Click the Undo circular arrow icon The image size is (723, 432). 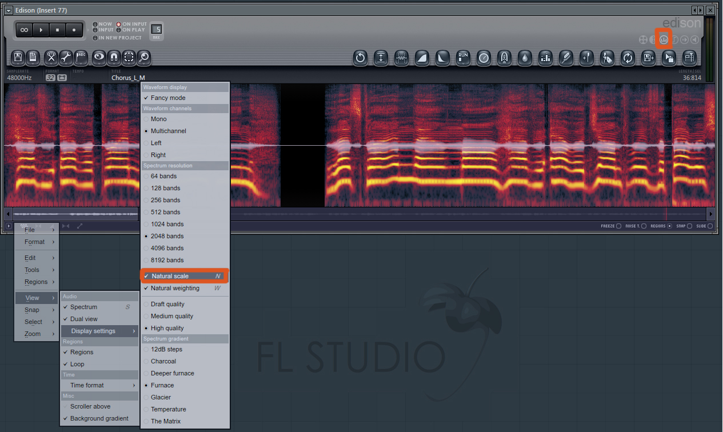[x=360, y=57]
